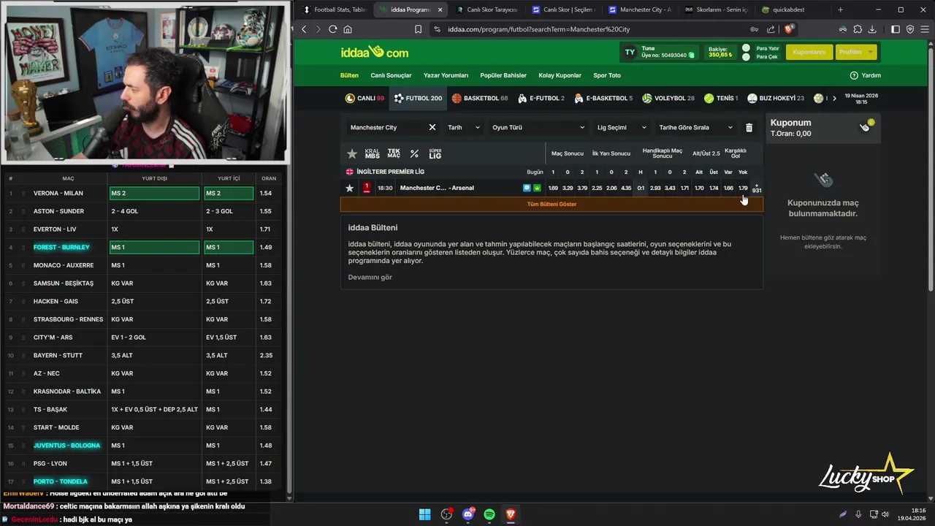Open the Lig Seçimi dropdown
Viewport: 935px width, 526px height.
click(x=622, y=127)
